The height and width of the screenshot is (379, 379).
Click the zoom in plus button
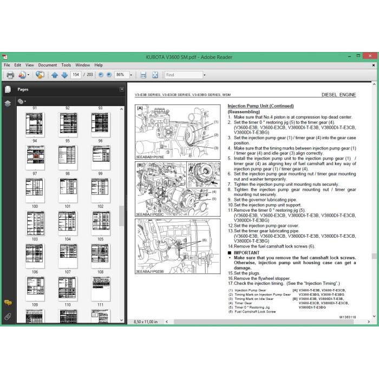point(109,75)
